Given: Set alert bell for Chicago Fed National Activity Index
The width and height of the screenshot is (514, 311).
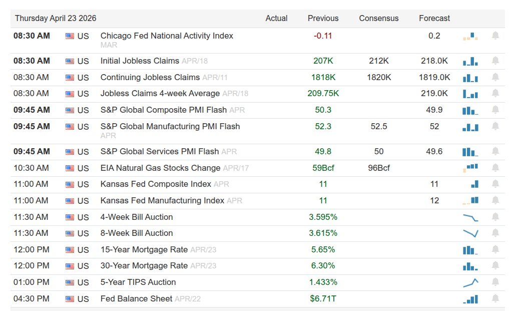Looking at the screenshot, I should (x=495, y=36).
